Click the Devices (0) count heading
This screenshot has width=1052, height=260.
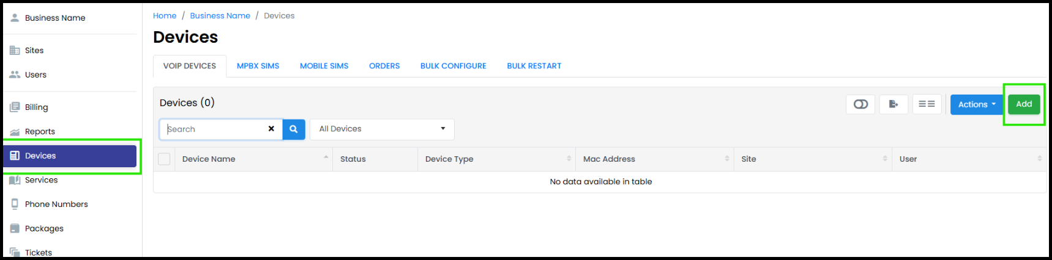pos(187,103)
